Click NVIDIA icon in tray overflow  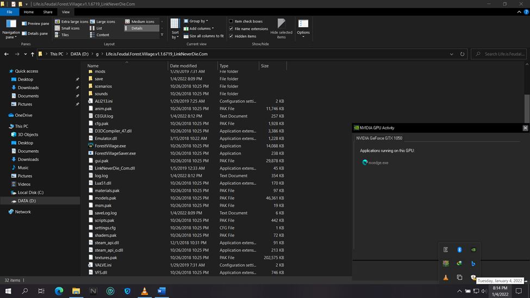point(473,250)
